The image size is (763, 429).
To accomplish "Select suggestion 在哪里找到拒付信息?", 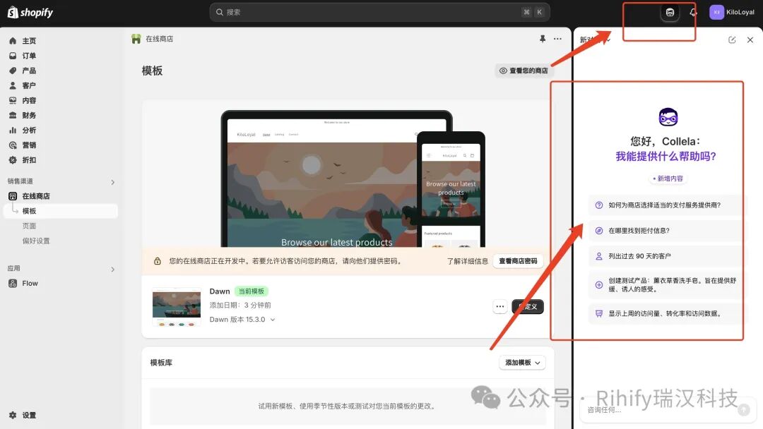I will coord(666,231).
